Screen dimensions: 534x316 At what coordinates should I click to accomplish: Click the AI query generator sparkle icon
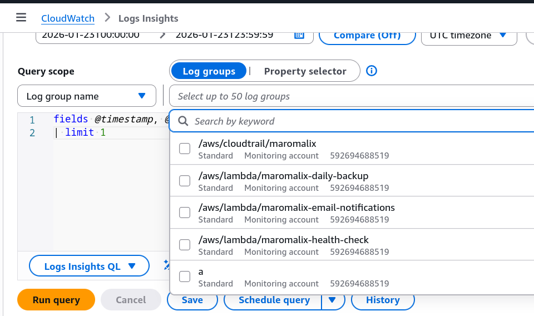[x=166, y=266]
